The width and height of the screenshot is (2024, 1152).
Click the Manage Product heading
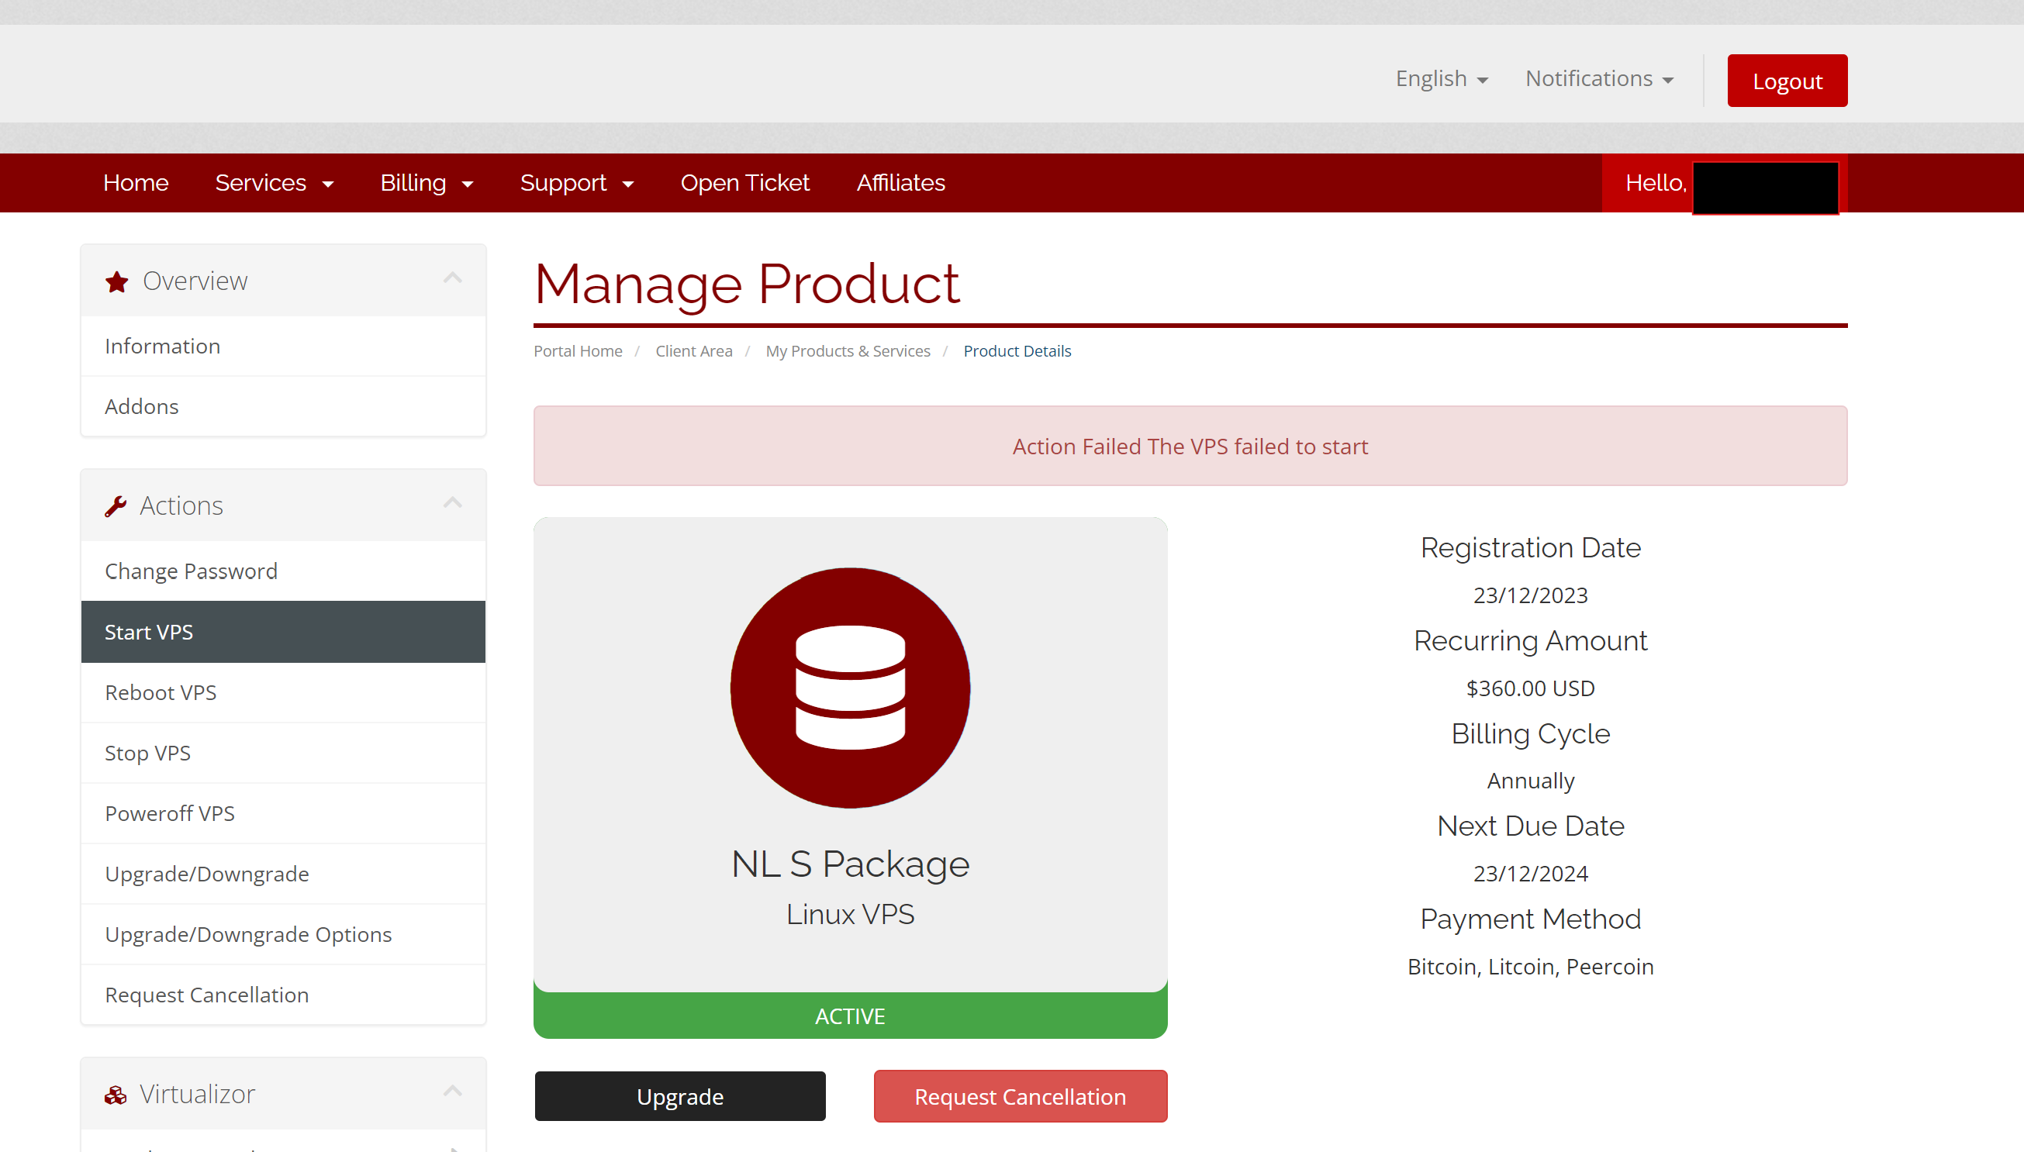pos(747,284)
